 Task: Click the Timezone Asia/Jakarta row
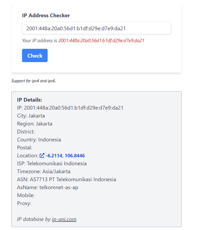pyautogui.click(x=44, y=171)
